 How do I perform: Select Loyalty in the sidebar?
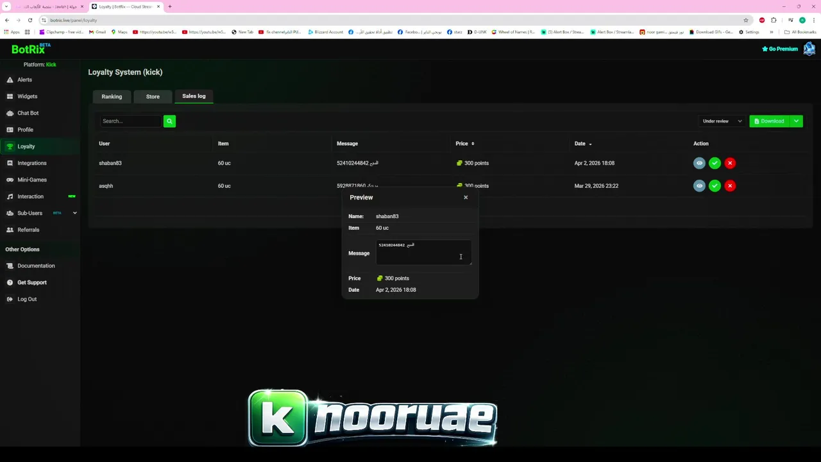tap(26, 146)
